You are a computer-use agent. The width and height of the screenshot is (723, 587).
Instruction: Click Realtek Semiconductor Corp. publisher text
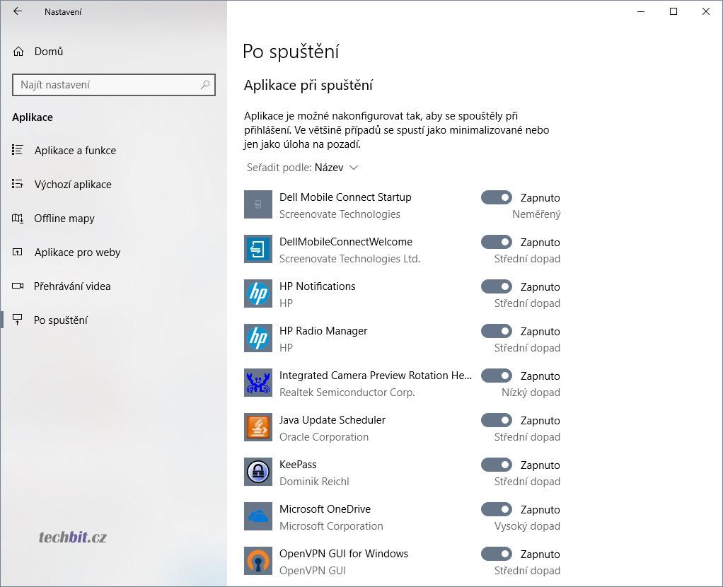pos(347,393)
